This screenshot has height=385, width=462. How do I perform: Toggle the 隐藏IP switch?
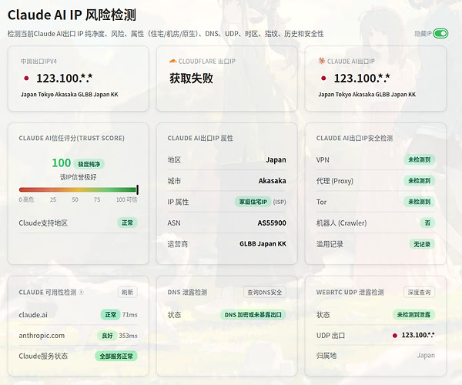pyautogui.click(x=440, y=34)
